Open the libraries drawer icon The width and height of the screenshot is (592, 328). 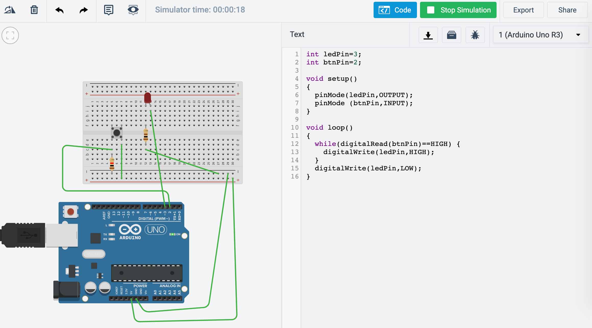pos(451,35)
